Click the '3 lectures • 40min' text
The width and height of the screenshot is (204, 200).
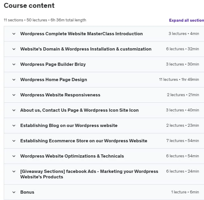point(182,110)
